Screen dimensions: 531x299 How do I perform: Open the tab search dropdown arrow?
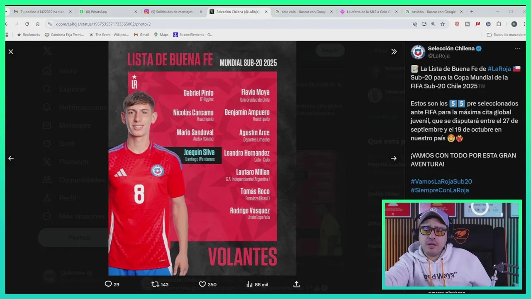pos(7,12)
